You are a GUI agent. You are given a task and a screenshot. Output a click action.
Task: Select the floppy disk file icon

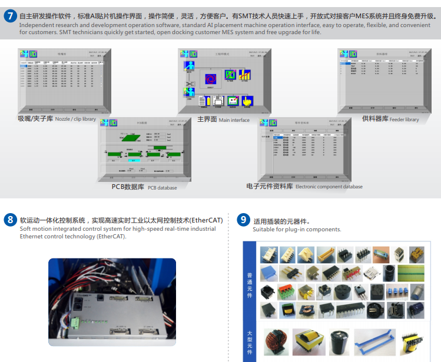click(x=218, y=101)
